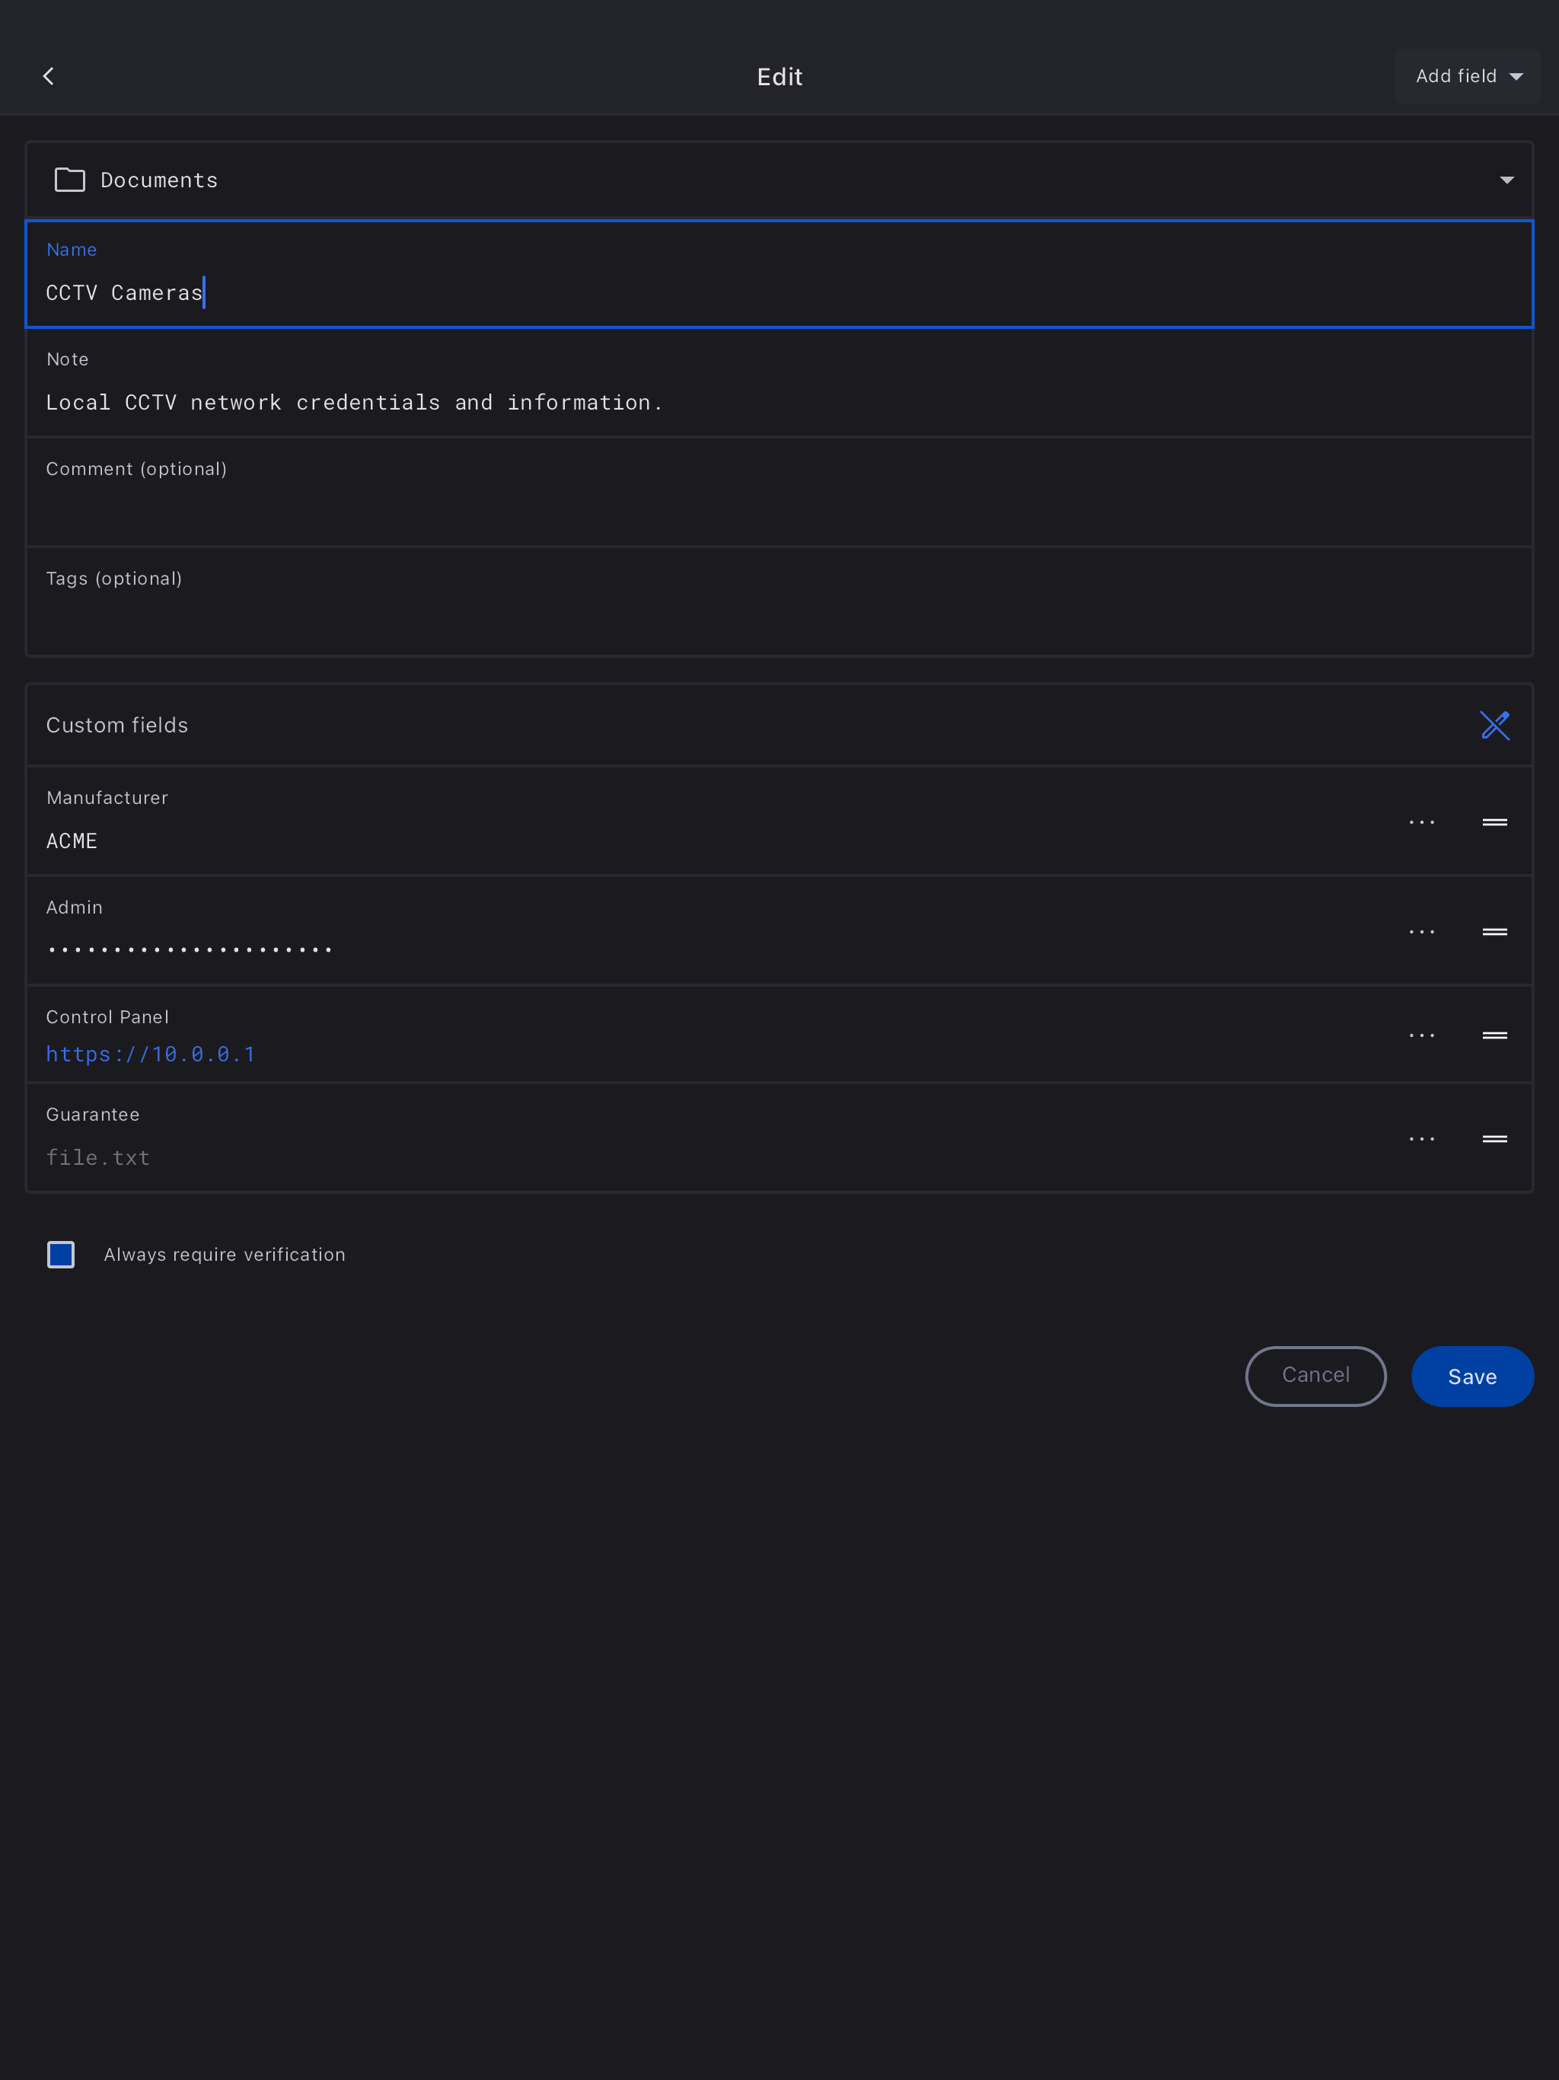Grab the Guarantee field reorder handle

coord(1494,1139)
